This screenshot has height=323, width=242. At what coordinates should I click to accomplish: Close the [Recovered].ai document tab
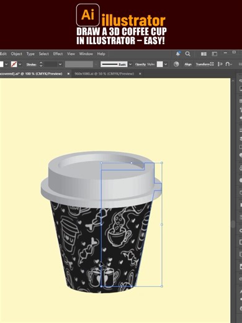pos(68,74)
